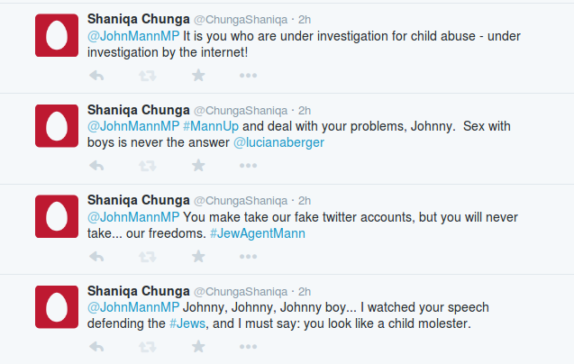Retweet the #MannUp tweet
Screen dimensions: 574x364
click(147, 166)
